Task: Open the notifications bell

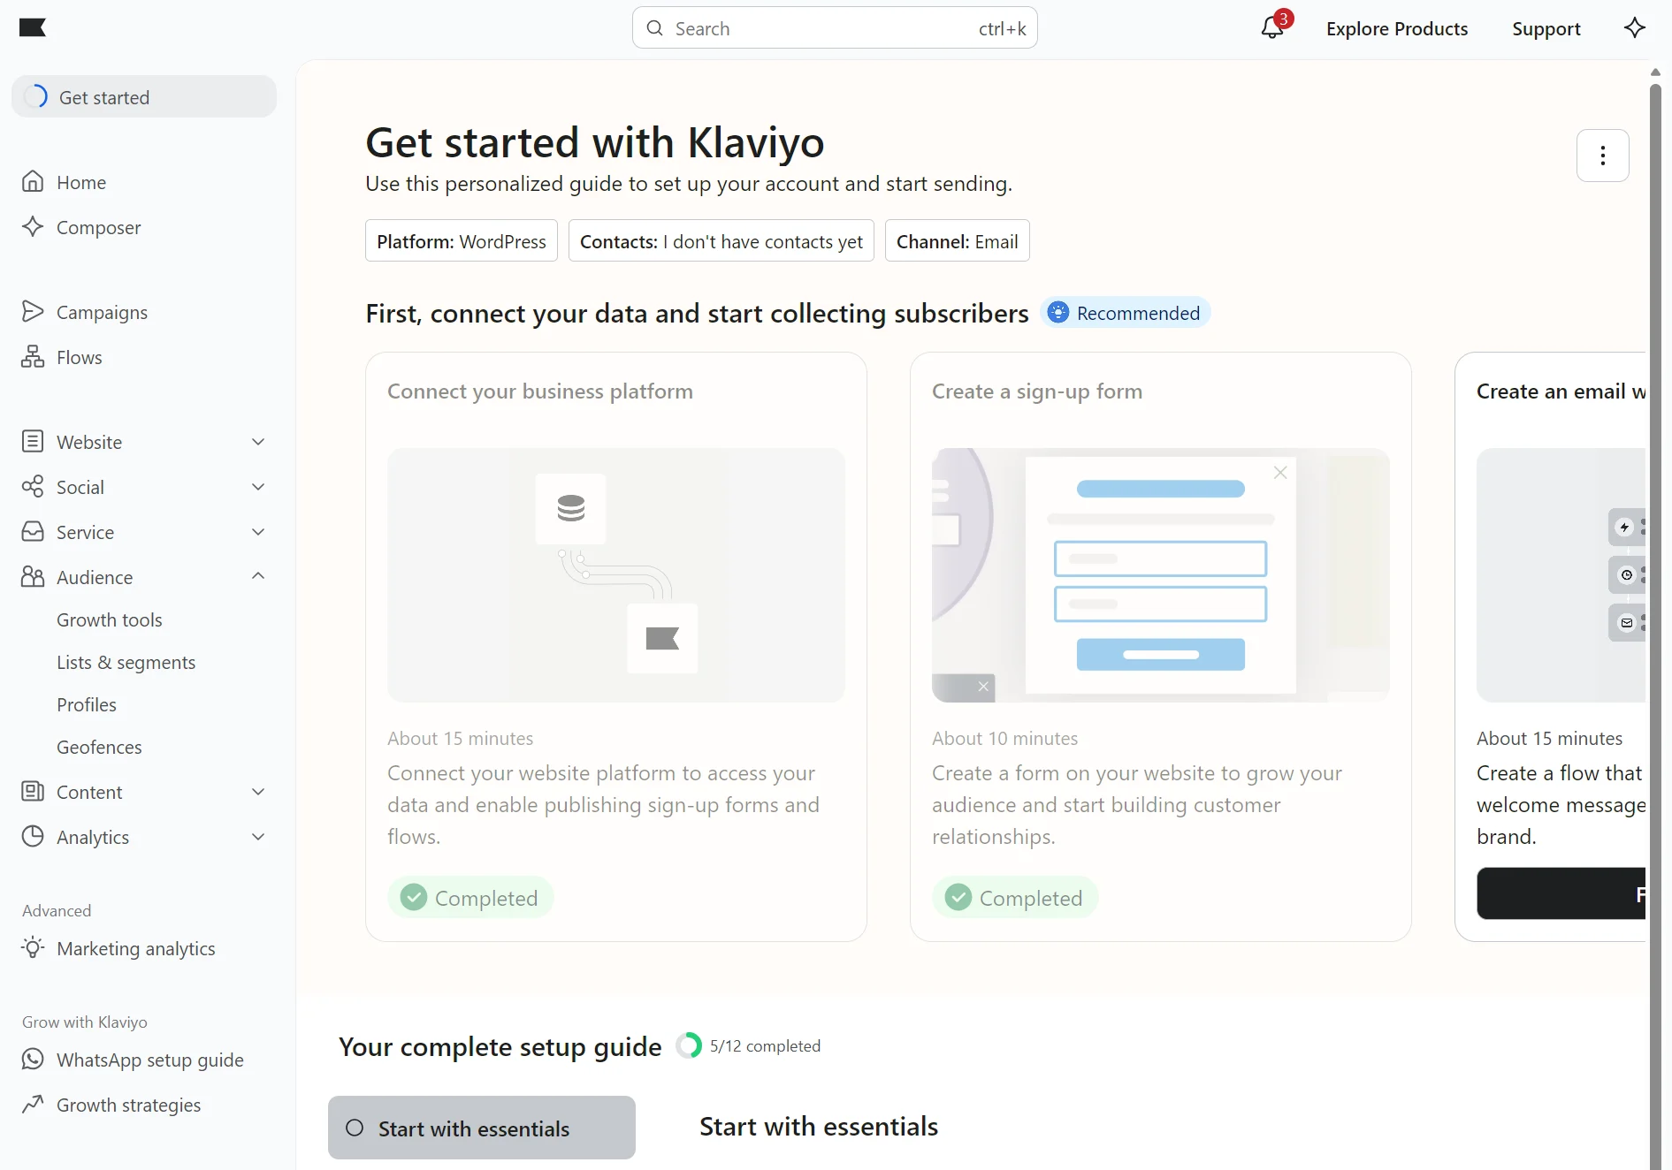Action: [x=1271, y=27]
